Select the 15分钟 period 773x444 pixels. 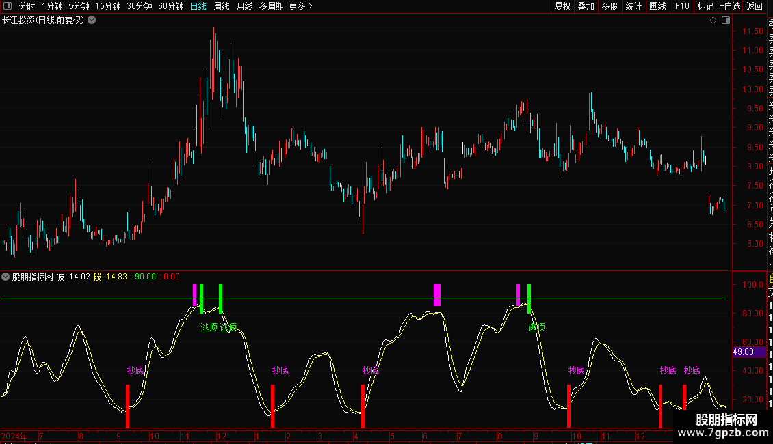click(x=108, y=6)
